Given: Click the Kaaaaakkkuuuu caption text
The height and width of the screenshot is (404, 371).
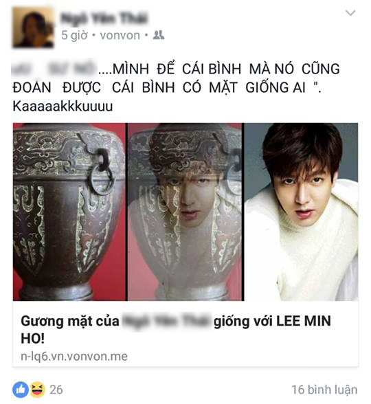Looking at the screenshot, I should pos(63,106).
